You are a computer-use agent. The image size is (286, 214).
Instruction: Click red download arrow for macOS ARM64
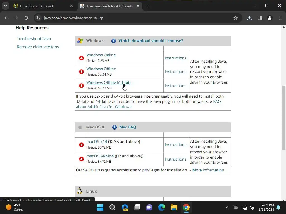(81, 159)
